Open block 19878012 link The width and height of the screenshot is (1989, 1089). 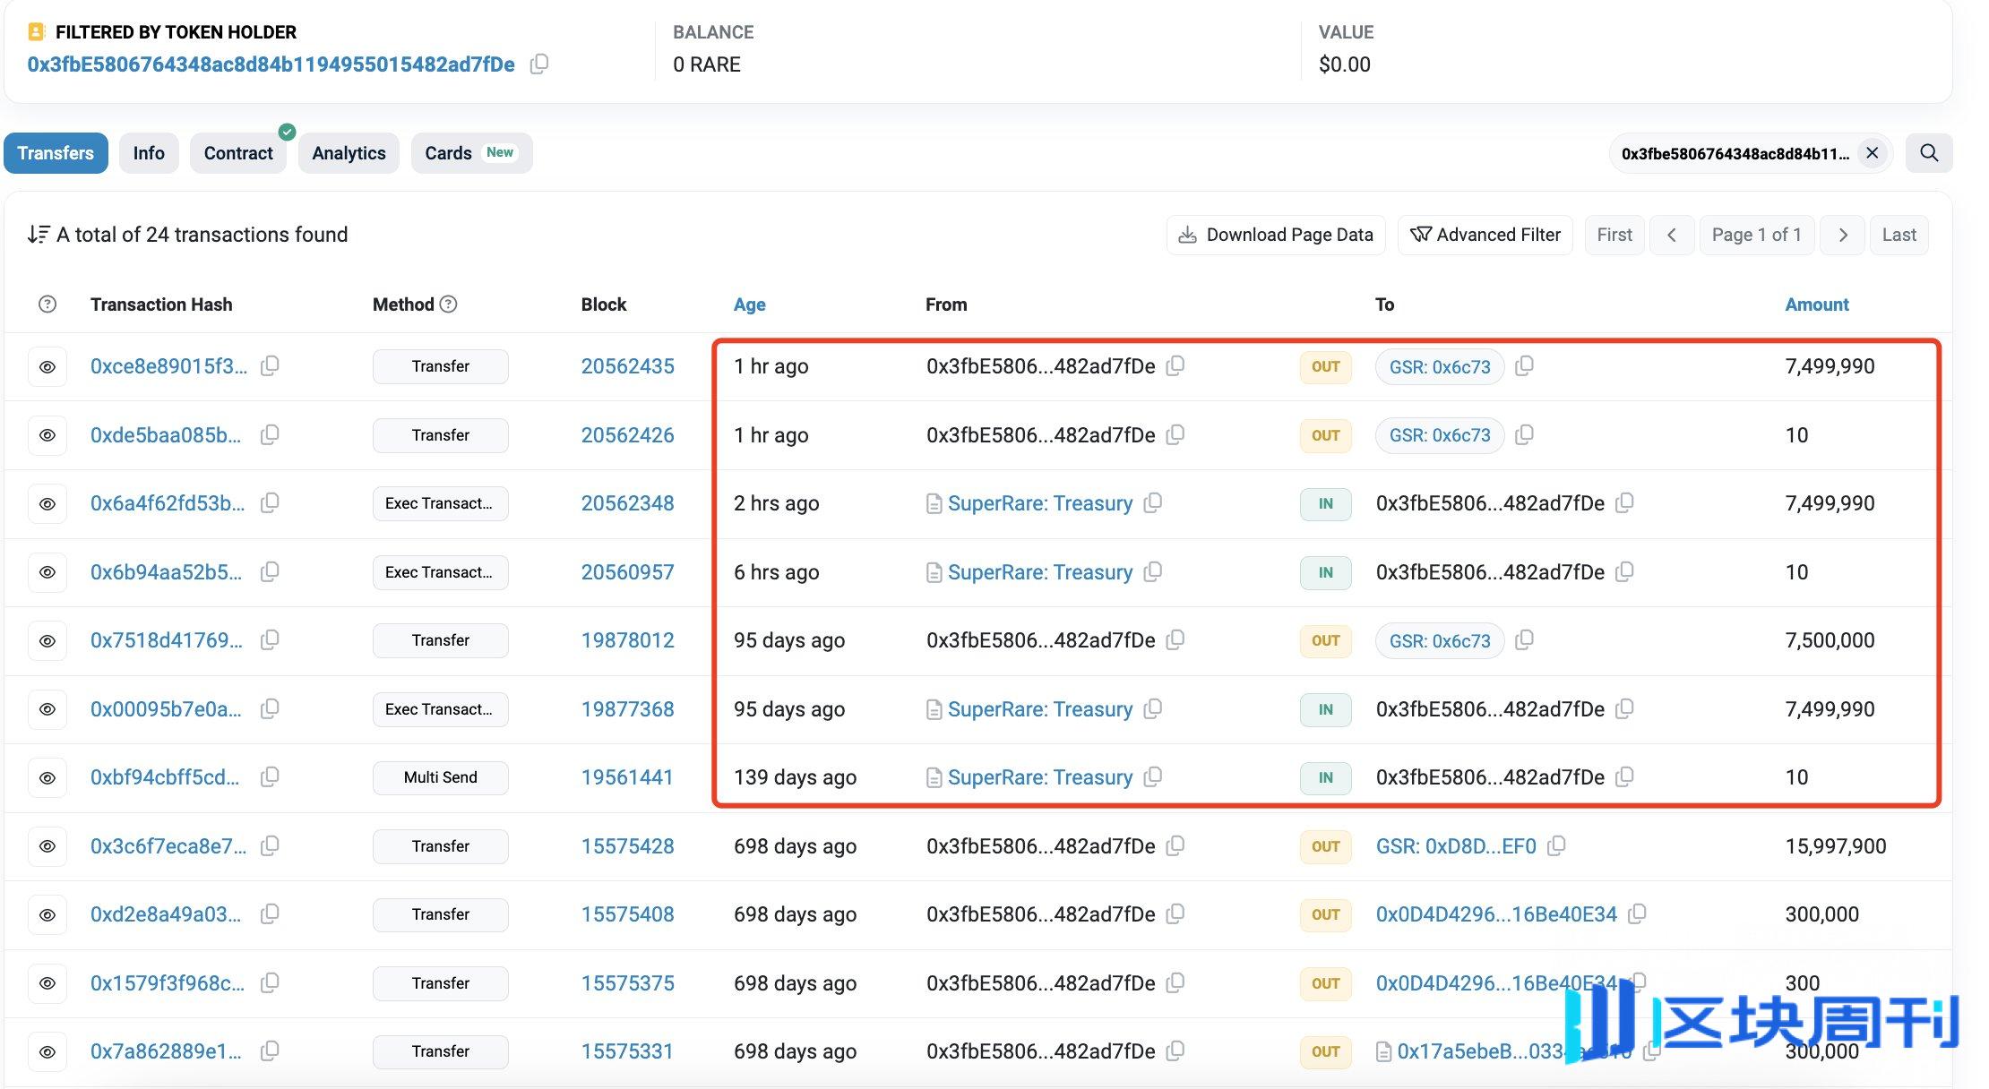pos(627,640)
